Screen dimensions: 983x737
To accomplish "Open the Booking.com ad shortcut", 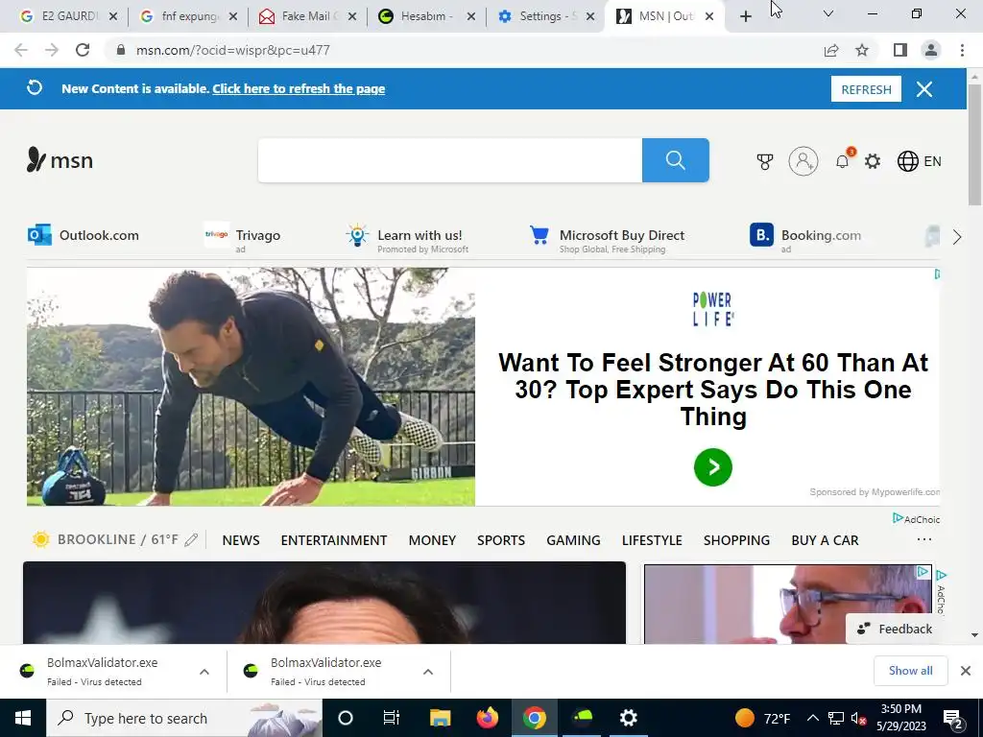I will [805, 238].
